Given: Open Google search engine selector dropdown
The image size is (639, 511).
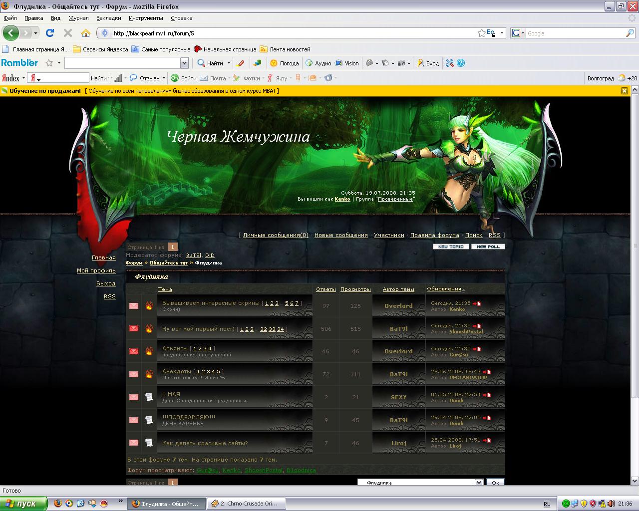Looking at the screenshot, I should click(522, 33).
